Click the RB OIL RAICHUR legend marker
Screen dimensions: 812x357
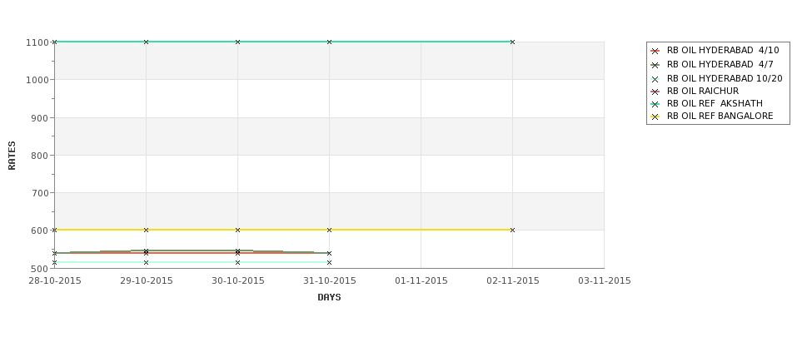pyautogui.click(x=655, y=92)
